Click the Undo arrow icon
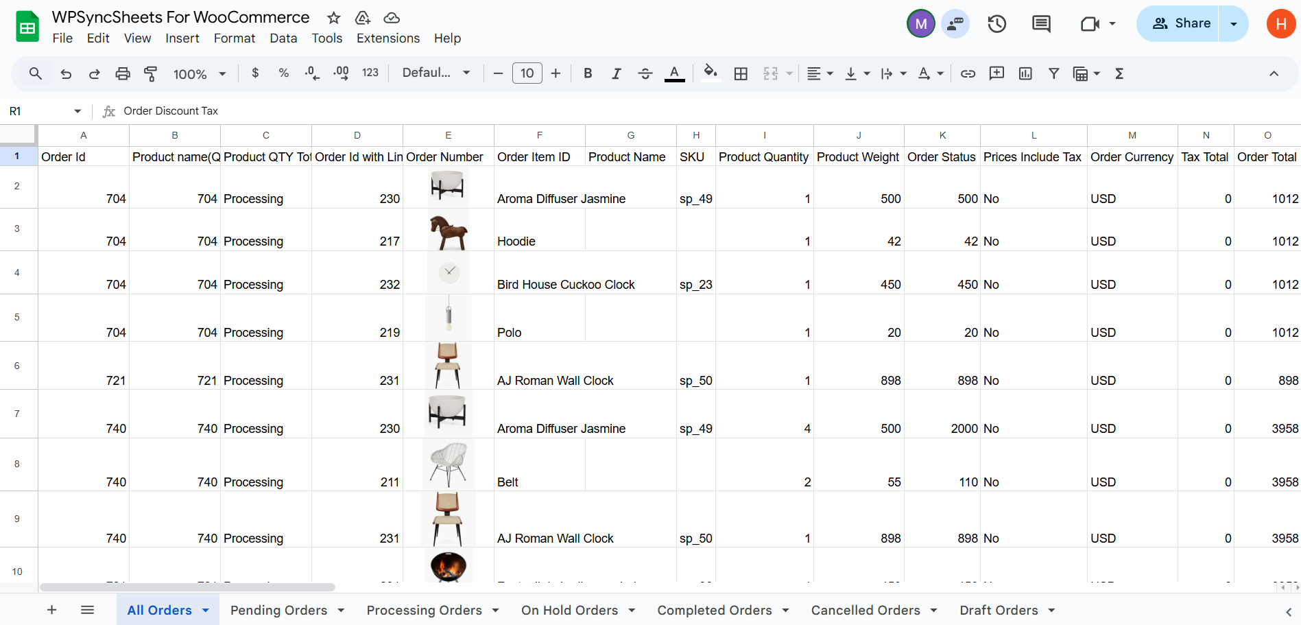This screenshot has width=1301, height=625. [66, 73]
